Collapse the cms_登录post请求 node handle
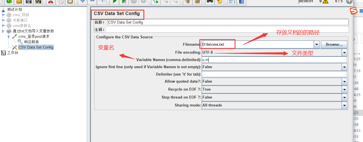Viewport: 363px width, 142px height. click(x=9, y=37)
